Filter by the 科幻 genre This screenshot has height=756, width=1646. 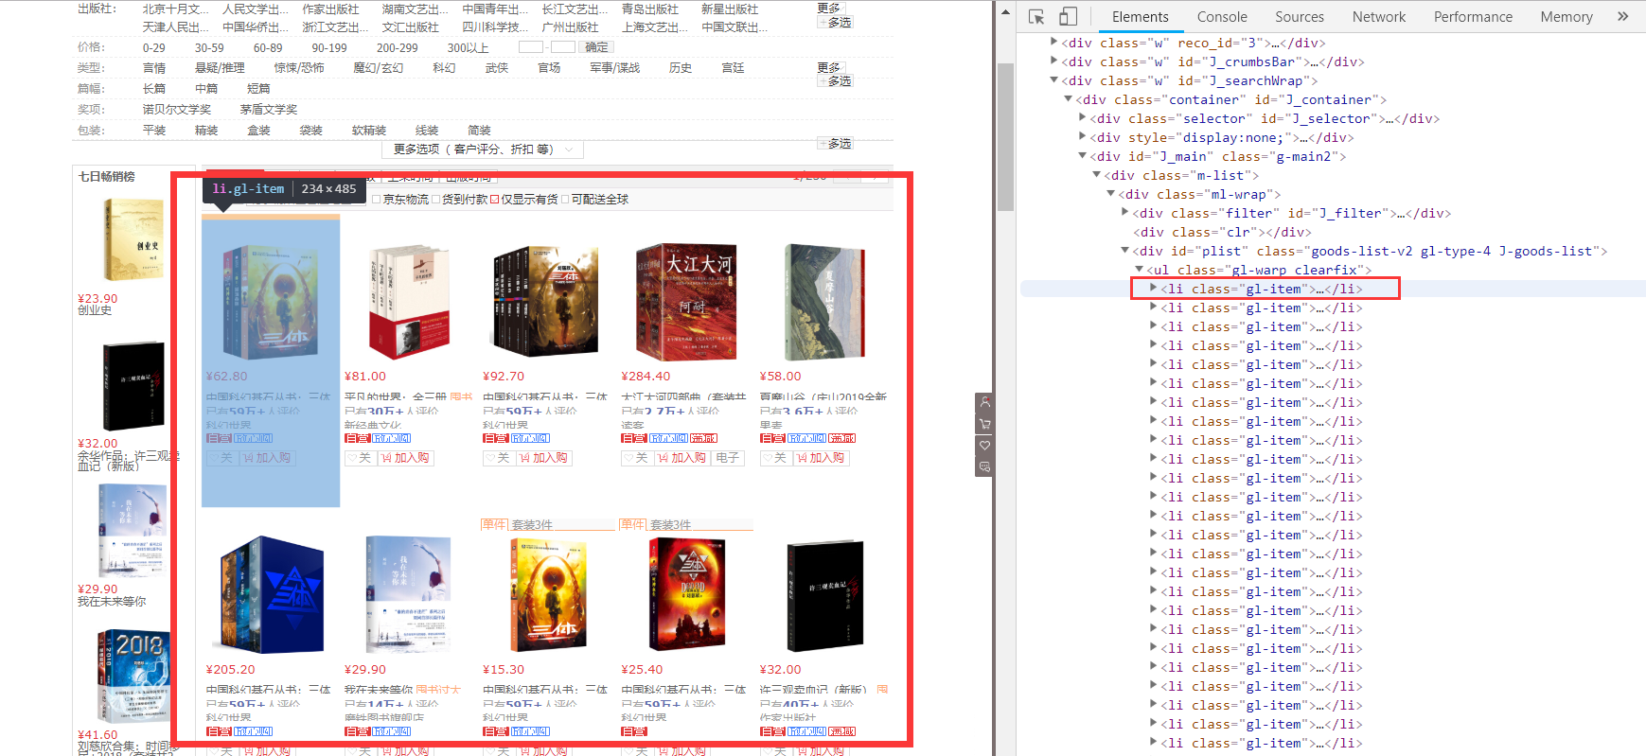(x=444, y=68)
